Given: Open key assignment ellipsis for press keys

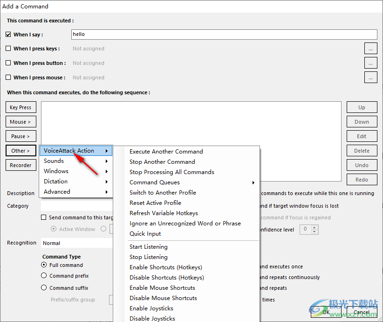Looking at the screenshot, I should coord(371,49).
